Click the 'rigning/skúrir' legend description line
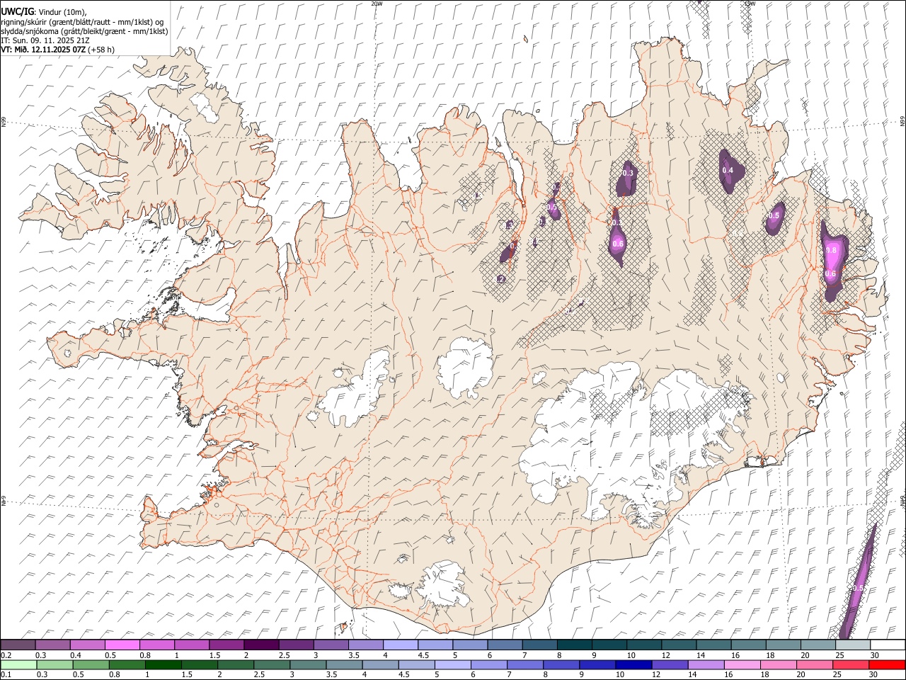 pyautogui.click(x=82, y=21)
